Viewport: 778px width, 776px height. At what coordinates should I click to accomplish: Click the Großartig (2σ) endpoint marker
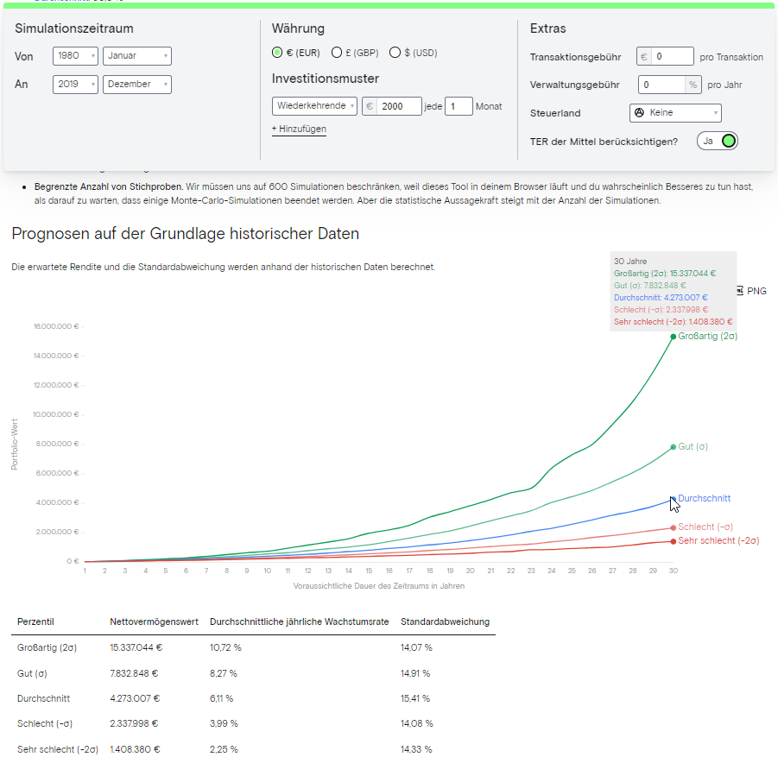(x=673, y=336)
